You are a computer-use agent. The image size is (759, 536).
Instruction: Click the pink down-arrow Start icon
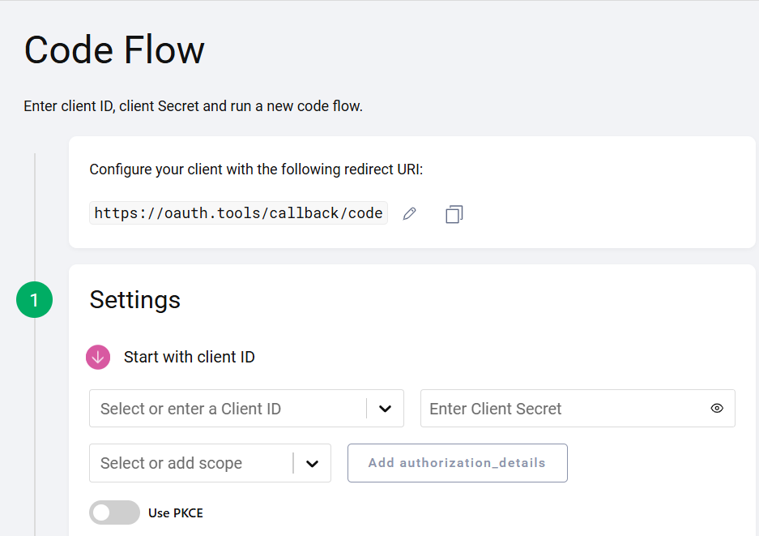click(98, 357)
